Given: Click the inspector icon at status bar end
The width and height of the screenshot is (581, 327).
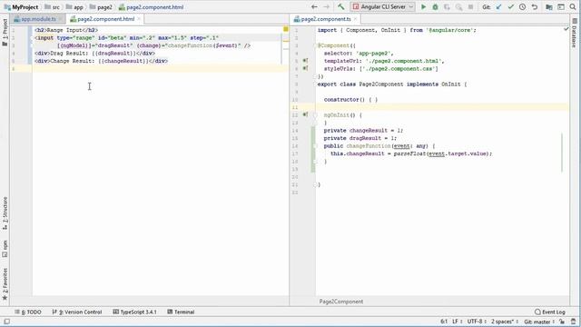Looking at the screenshot, I should coord(574,322).
